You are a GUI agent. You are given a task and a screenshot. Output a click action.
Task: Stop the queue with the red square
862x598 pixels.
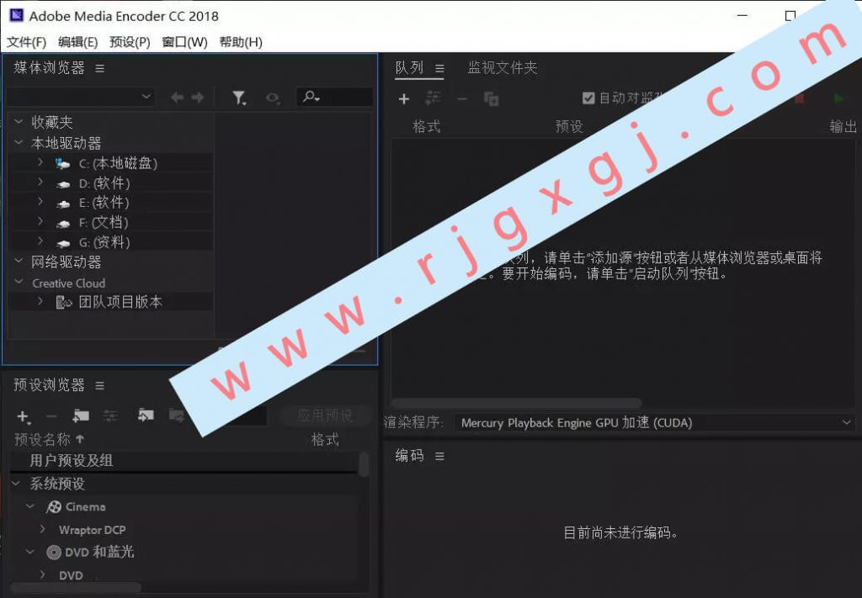[800, 99]
